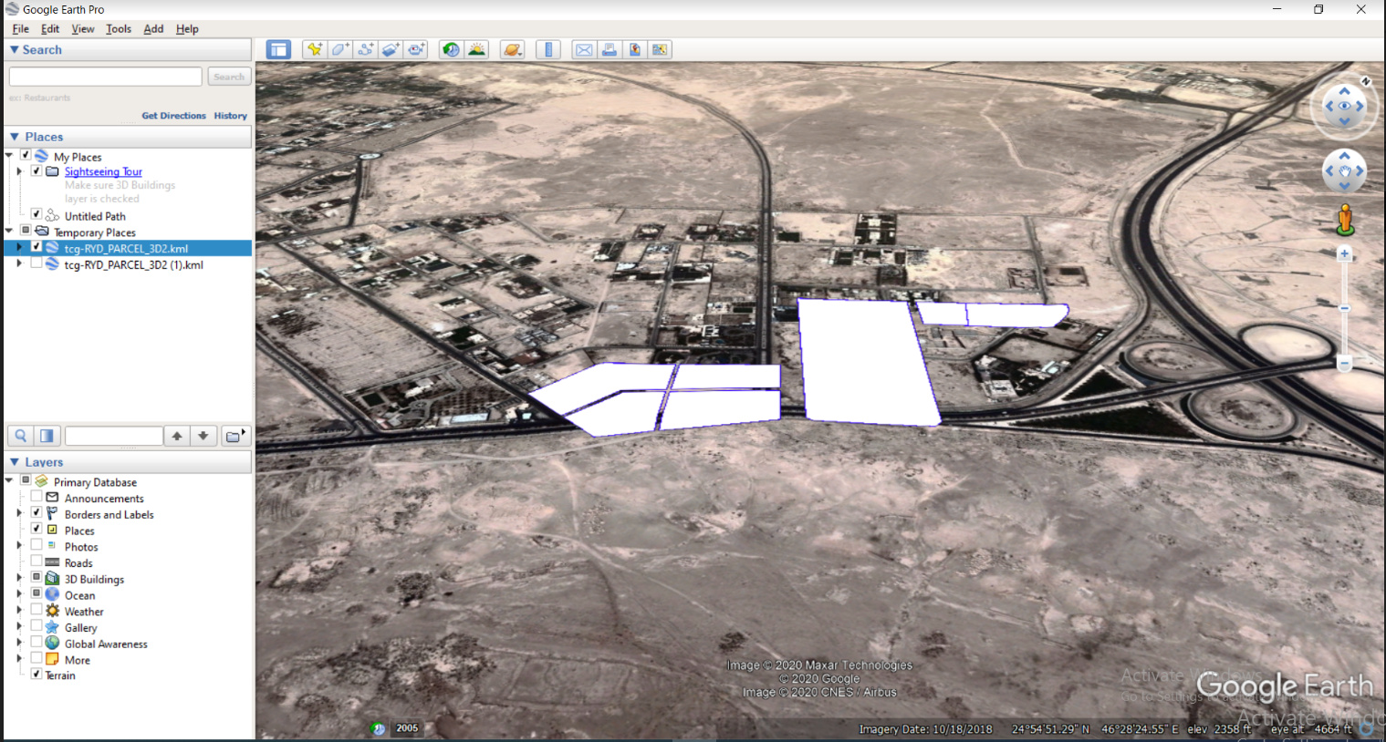Click the Places filter text field

(114, 436)
